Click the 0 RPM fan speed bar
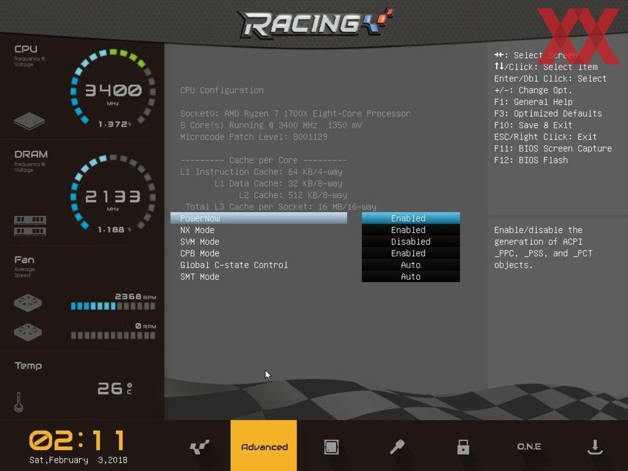Screen dimensions: 628x471 [113, 335]
